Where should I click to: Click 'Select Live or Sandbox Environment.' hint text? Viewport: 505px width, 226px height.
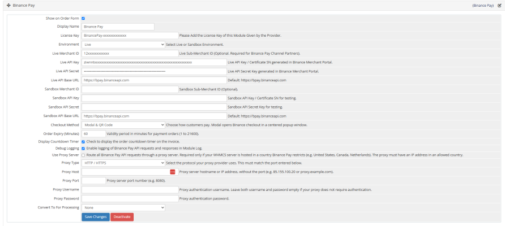pyautogui.click(x=195, y=45)
